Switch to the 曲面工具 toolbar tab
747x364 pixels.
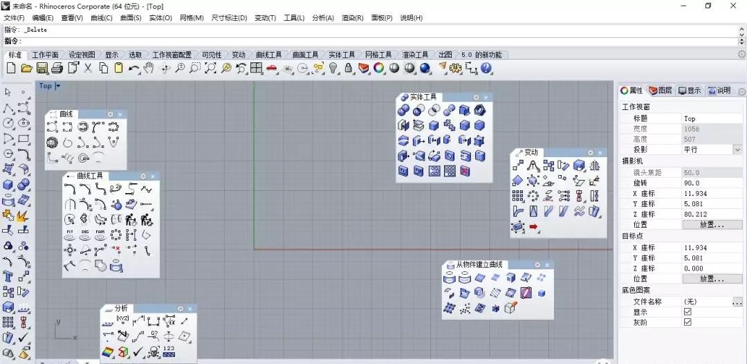[x=306, y=55]
